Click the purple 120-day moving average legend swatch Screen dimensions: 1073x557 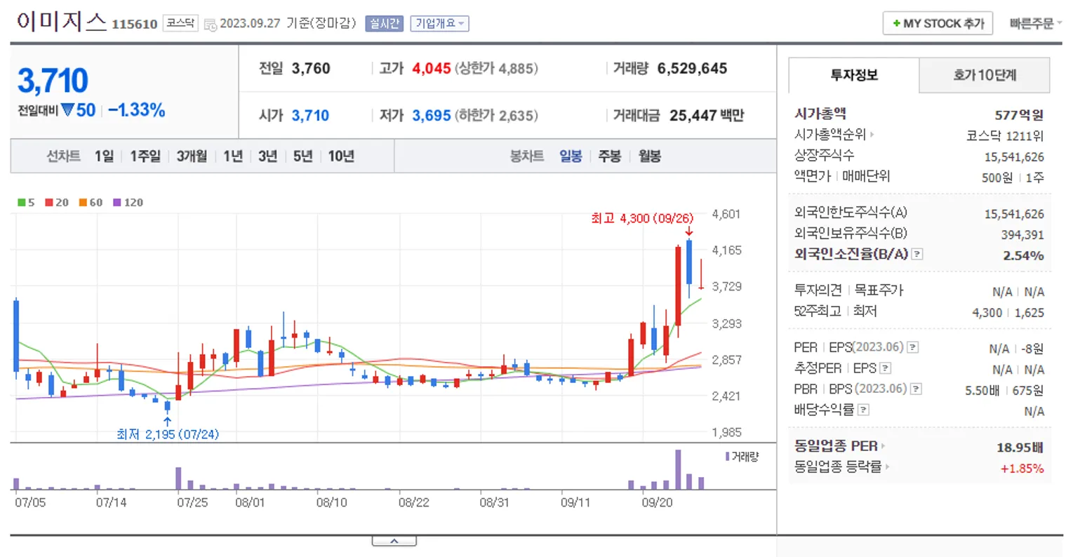(116, 203)
